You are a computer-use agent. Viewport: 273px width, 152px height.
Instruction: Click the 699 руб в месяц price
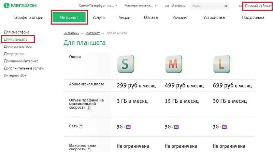click(x=232, y=86)
